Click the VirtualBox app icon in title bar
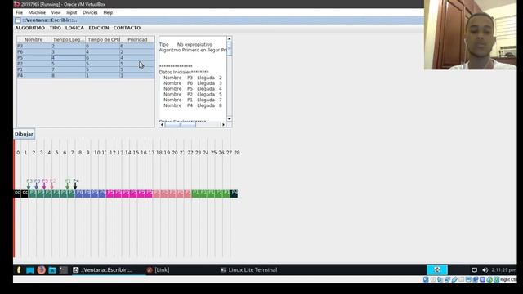Image resolution: width=523 pixels, height=294 pixels. (x=16, y=4)
